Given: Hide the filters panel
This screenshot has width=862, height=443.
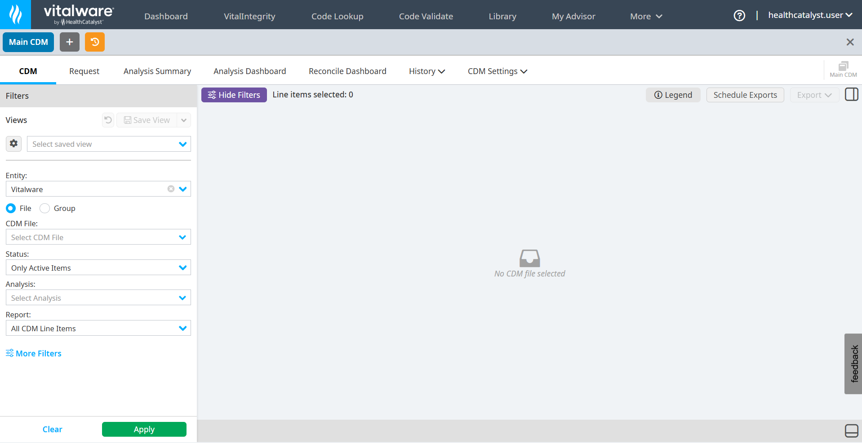Looking at the screenshot, I should (x=234, y=95).
